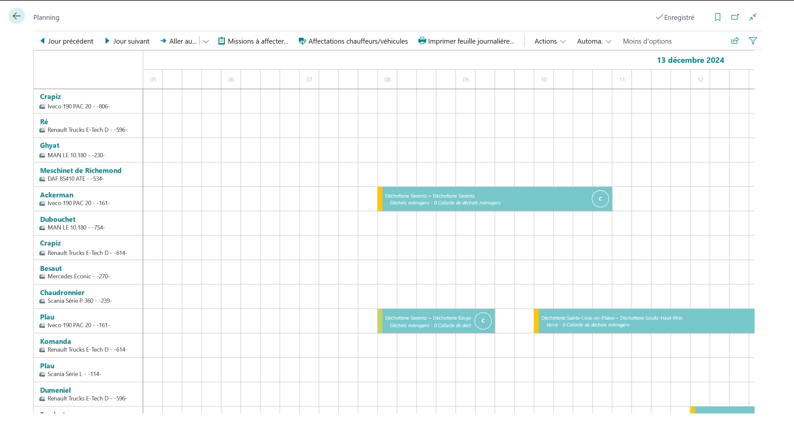
Task: Open the Automa. menu
Action: point(594,41)
